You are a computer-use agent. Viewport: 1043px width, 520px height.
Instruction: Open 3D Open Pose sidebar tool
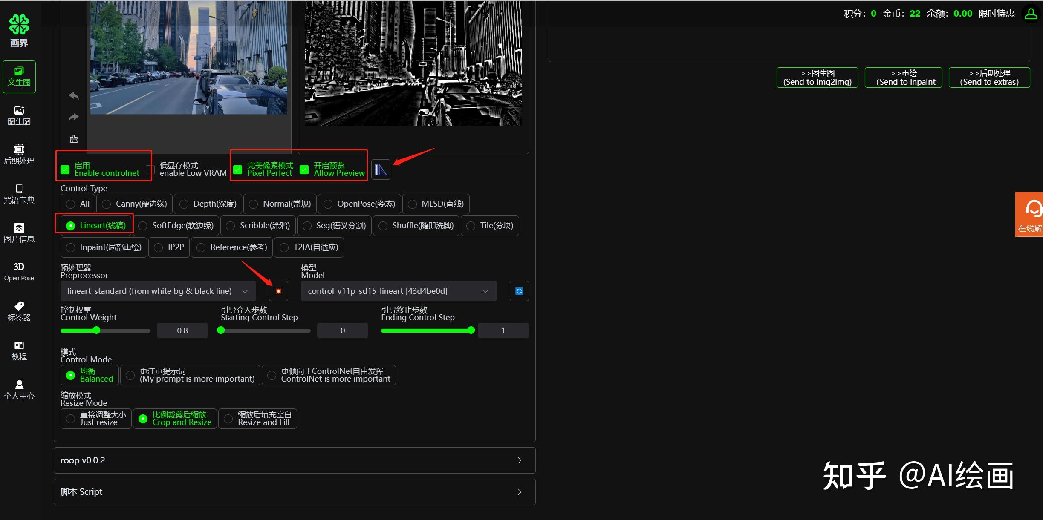tap(19, 271)
